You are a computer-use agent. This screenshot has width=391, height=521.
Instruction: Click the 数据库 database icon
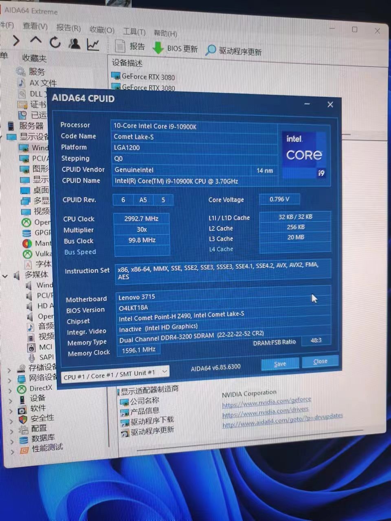[24, 440]
